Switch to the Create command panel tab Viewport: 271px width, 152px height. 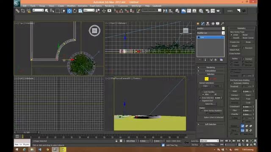click(198, 24)
